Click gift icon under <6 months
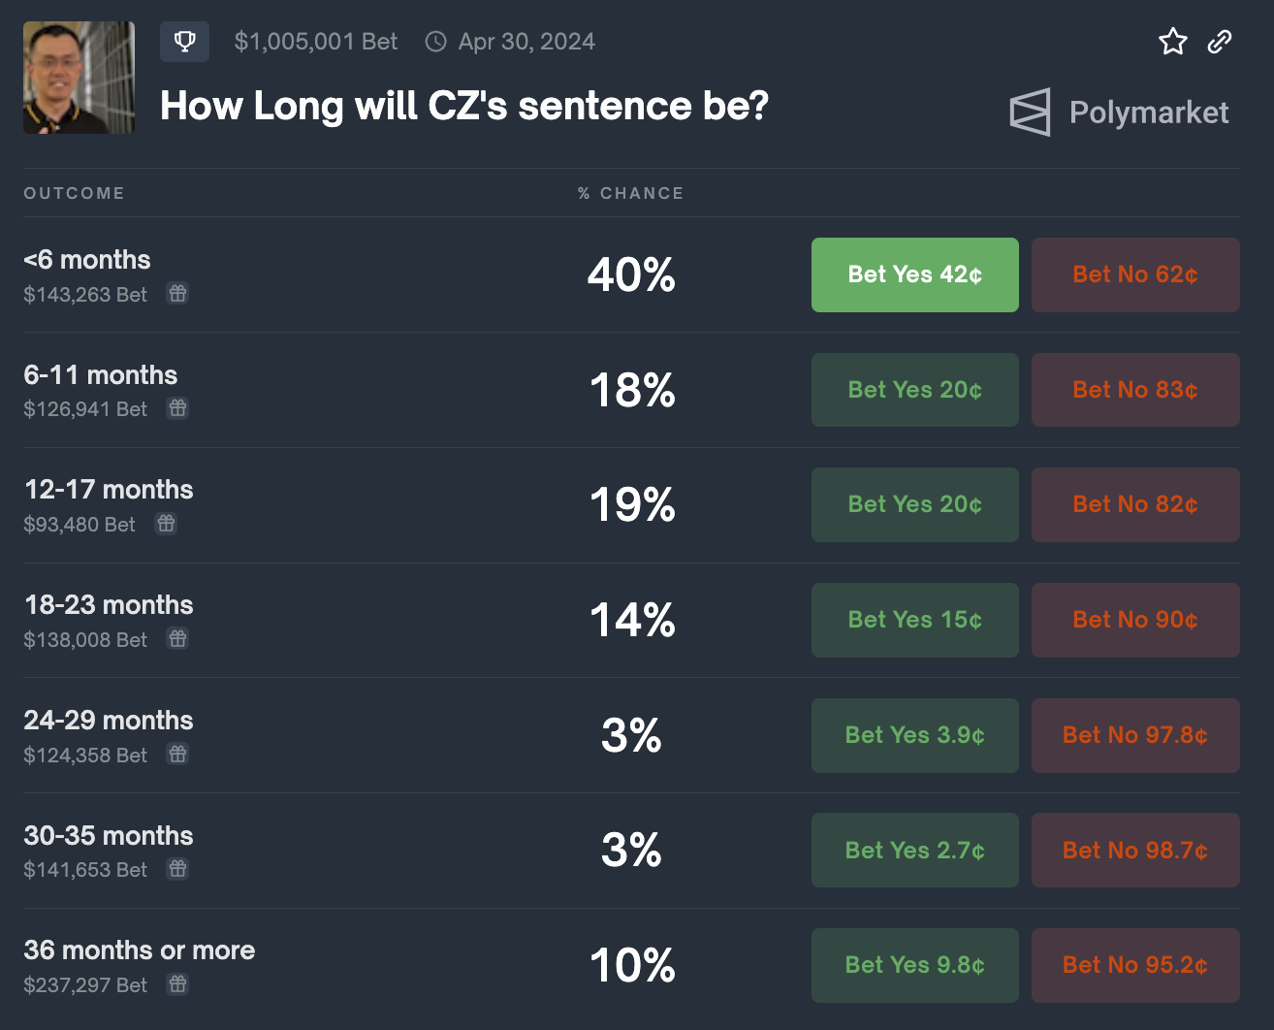1274x1030 pixels. coord(177,293)
